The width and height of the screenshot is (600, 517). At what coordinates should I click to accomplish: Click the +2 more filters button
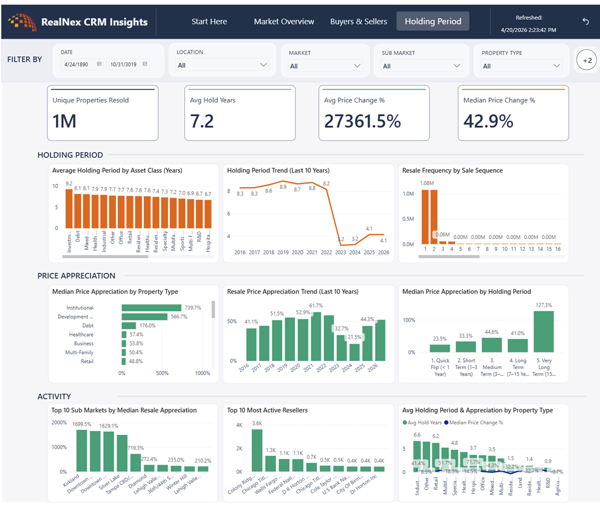[587, 60]
